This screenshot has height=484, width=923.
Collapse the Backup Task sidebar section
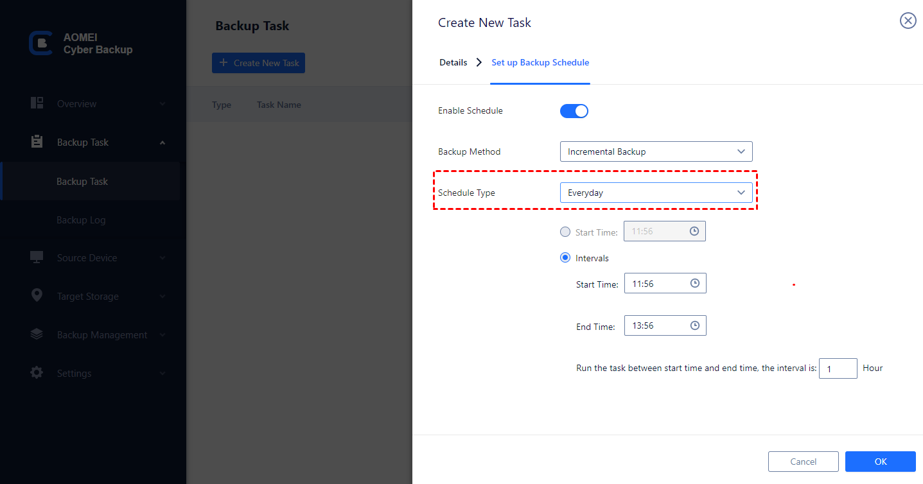(162, 142)
